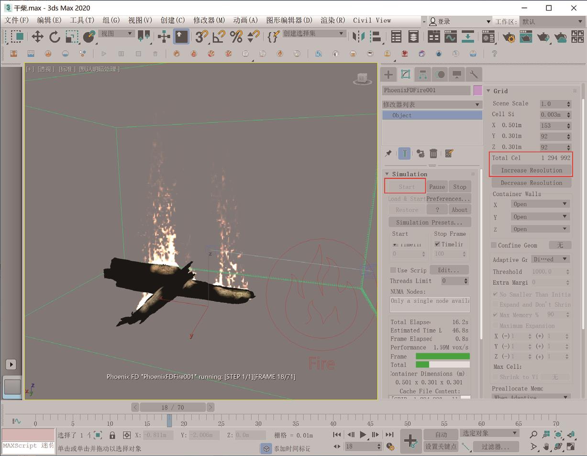Click the pink object color swatch
Image resolution: width=587 pixels, height=456 pixels.
(477, 90)
